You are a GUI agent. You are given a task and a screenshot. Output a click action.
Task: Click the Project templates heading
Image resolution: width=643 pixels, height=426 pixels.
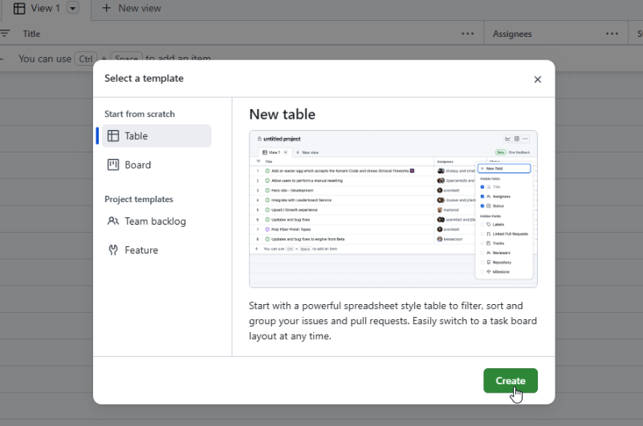(x=139, y=199)
